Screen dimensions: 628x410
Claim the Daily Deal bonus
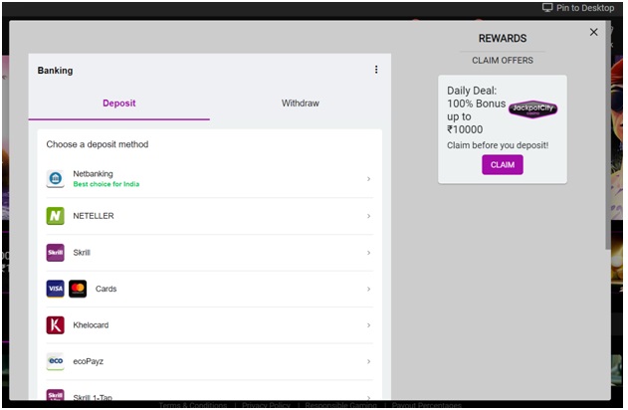point(503,165)
